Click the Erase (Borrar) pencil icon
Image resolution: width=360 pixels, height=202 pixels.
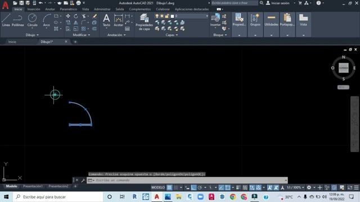coord(94,16)
